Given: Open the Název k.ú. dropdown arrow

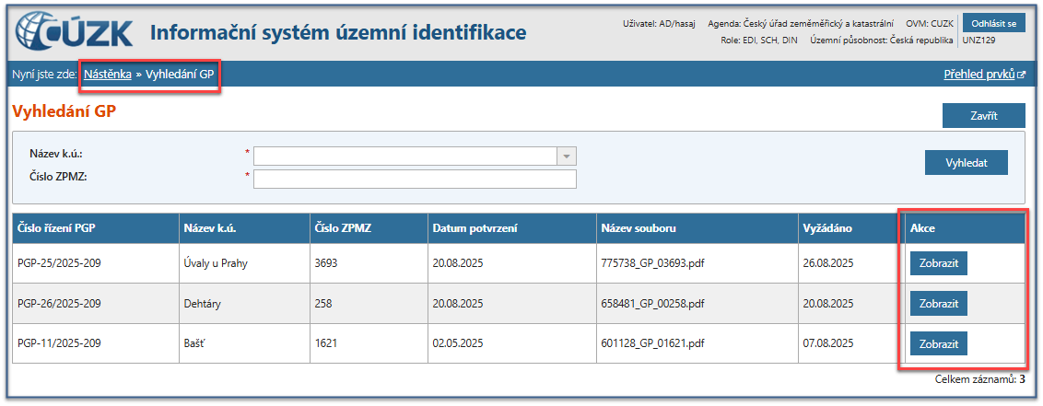Looking at the screenshot, I should click(568, 156).
